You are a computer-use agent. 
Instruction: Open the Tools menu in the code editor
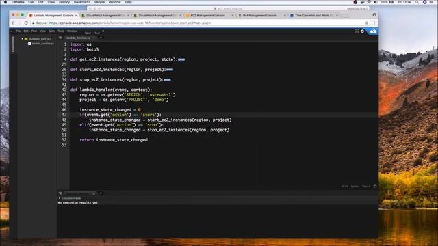point(61,31)
